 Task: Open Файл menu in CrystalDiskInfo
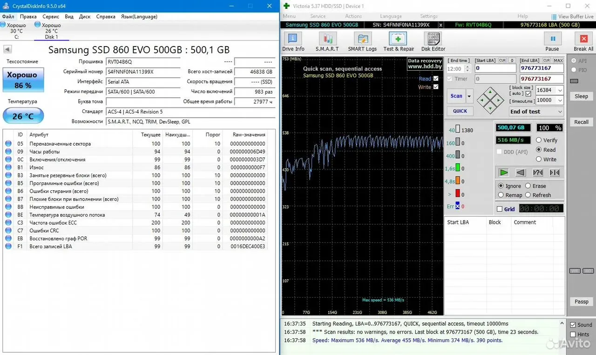pos(8,16)
